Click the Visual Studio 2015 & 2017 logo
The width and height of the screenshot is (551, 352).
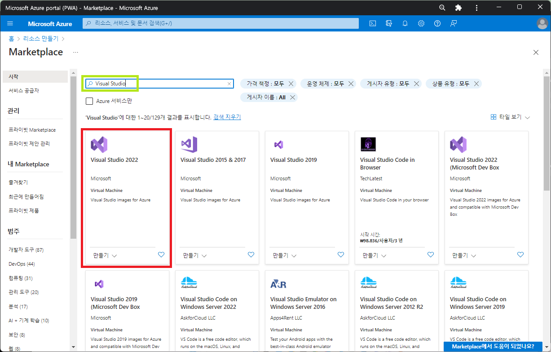(x=189, y=144)
